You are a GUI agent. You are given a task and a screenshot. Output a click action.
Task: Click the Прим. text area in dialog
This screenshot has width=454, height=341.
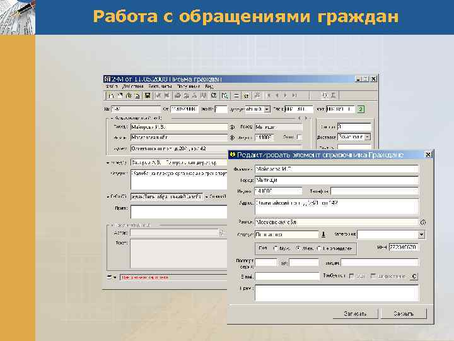pos(337,293)
